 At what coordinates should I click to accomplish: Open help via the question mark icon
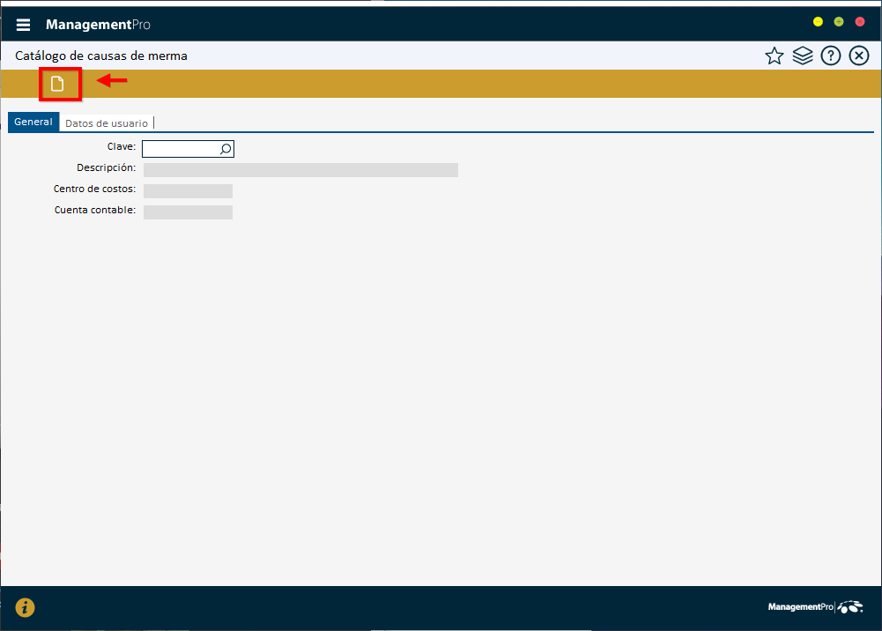point(830,56)
